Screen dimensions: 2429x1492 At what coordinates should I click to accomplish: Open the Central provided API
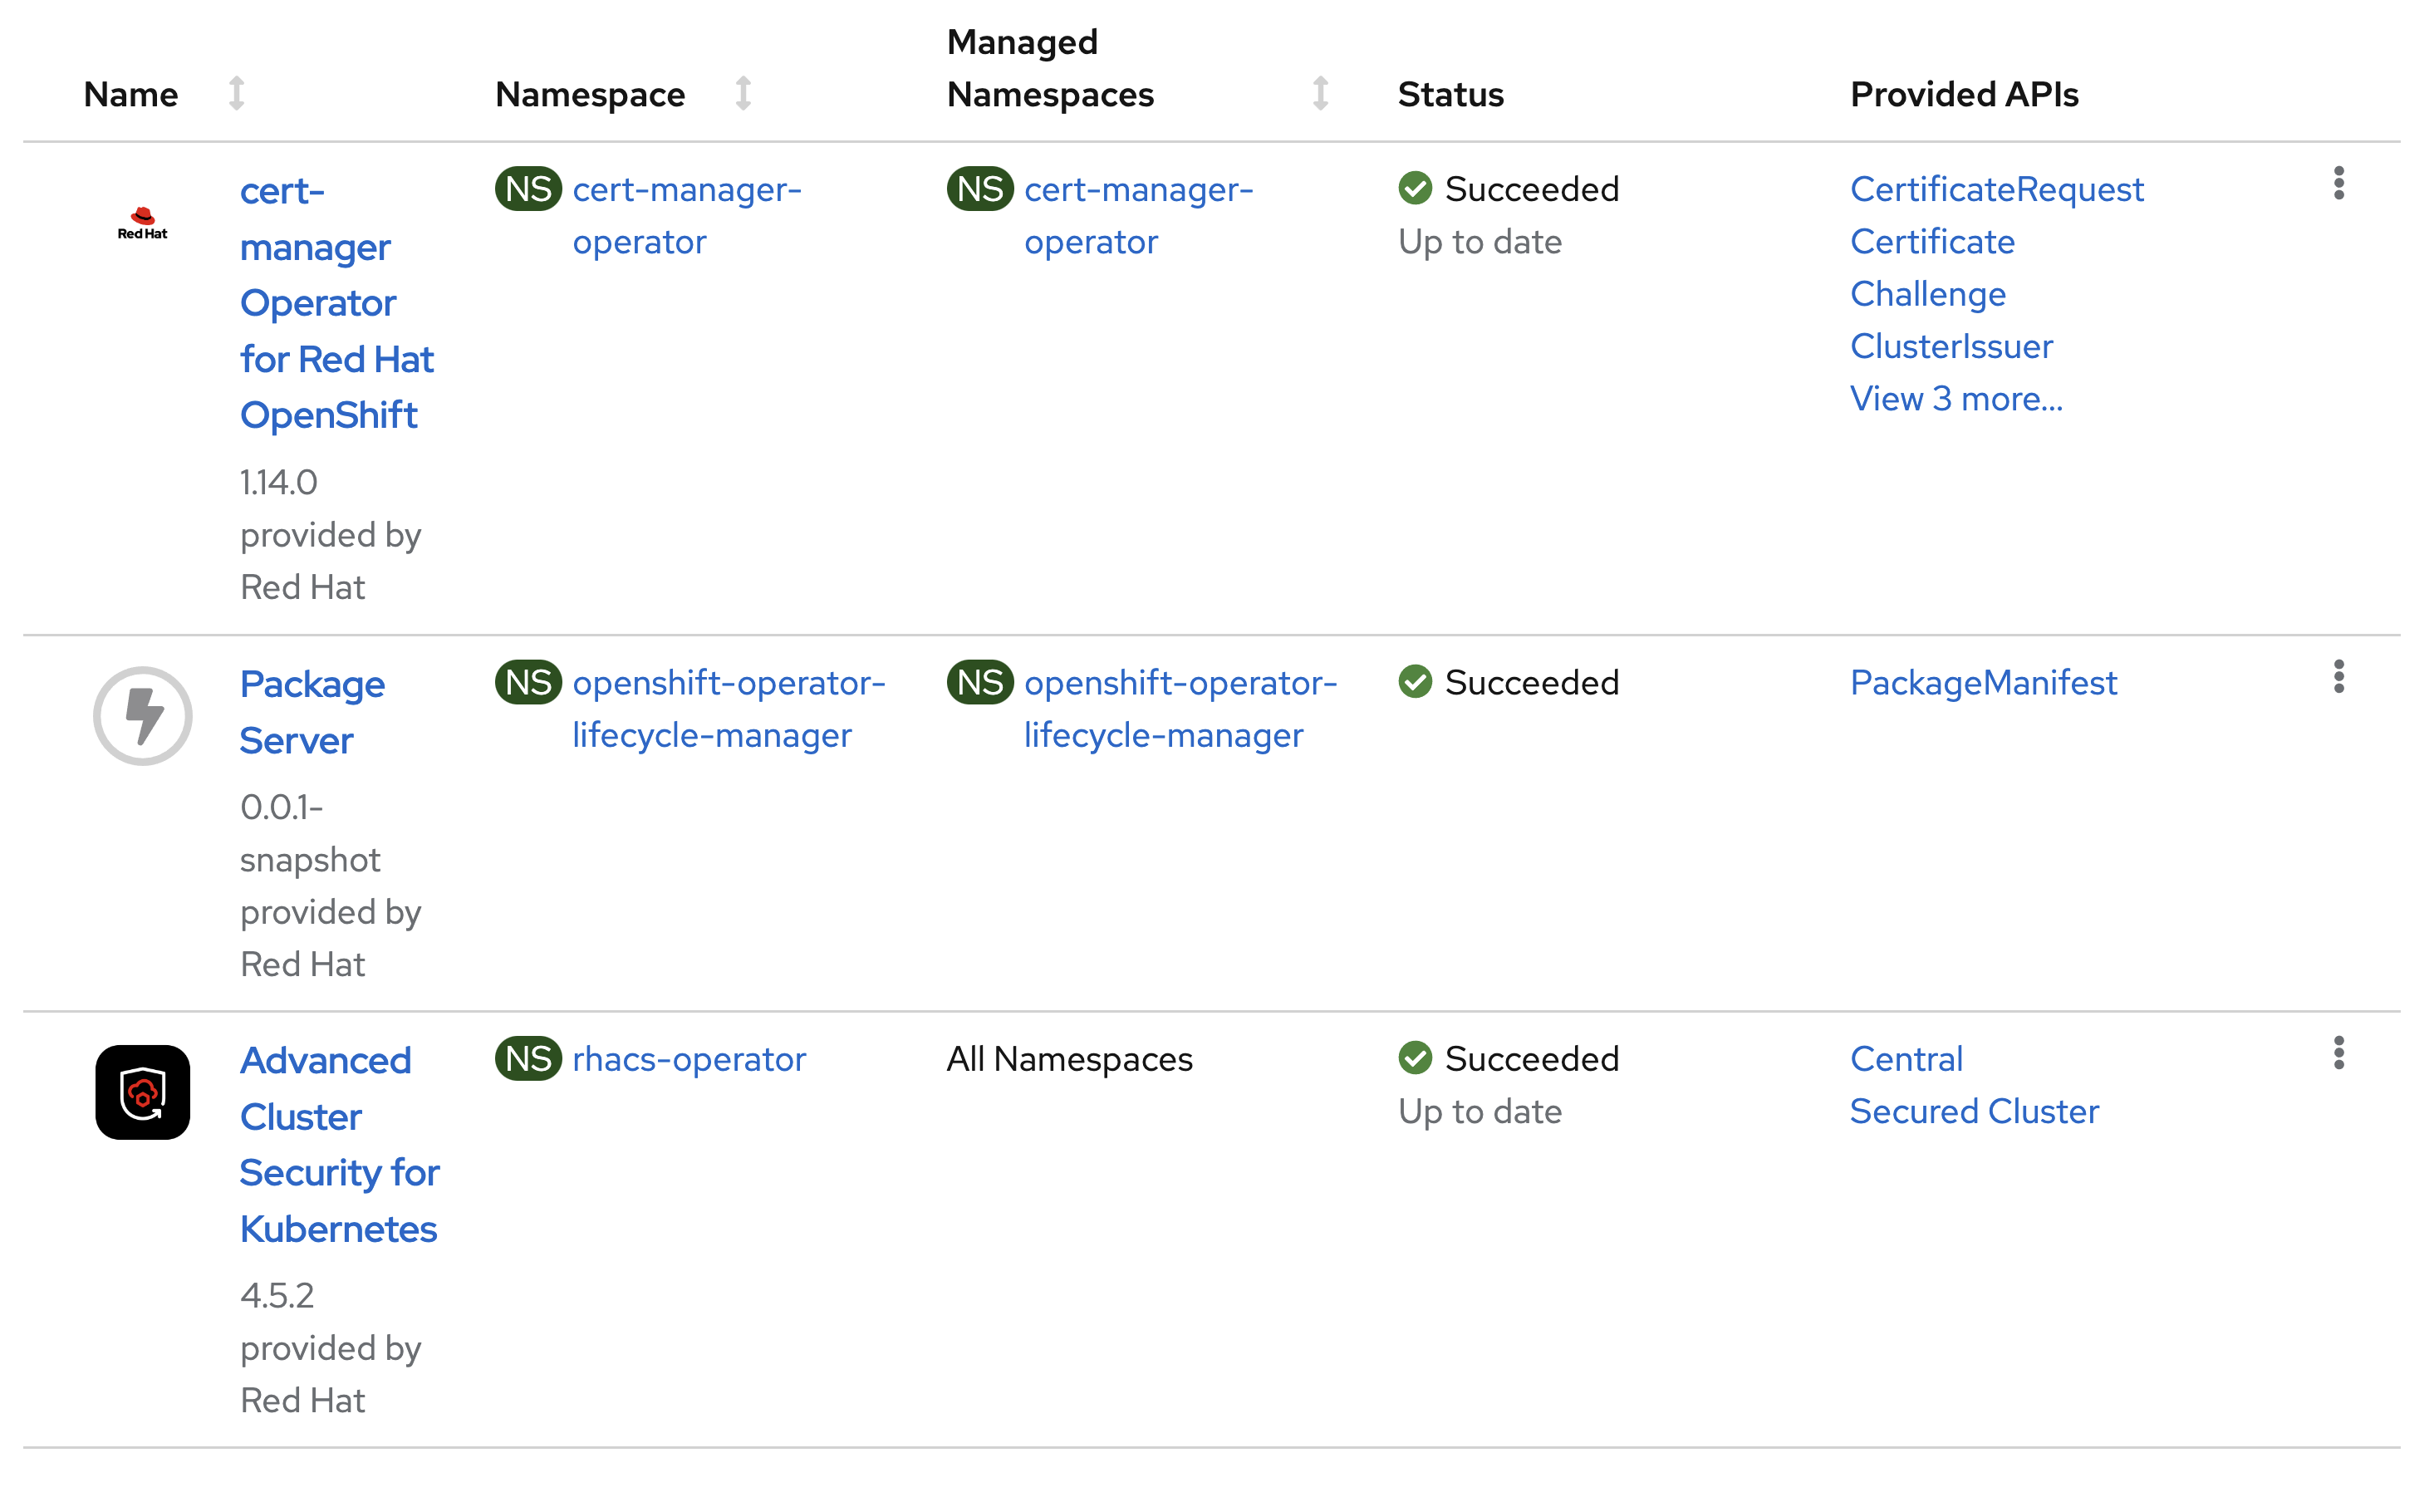click(1905, 1059)
